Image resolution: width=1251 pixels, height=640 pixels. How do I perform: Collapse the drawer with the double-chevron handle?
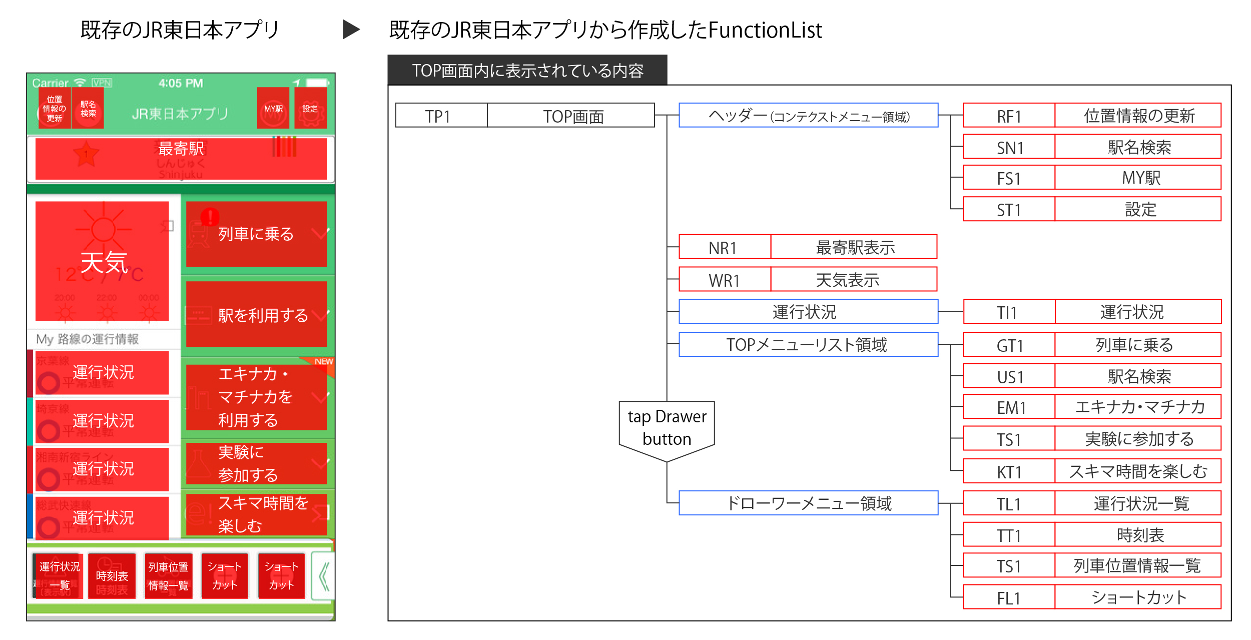(x=324, y=576)
